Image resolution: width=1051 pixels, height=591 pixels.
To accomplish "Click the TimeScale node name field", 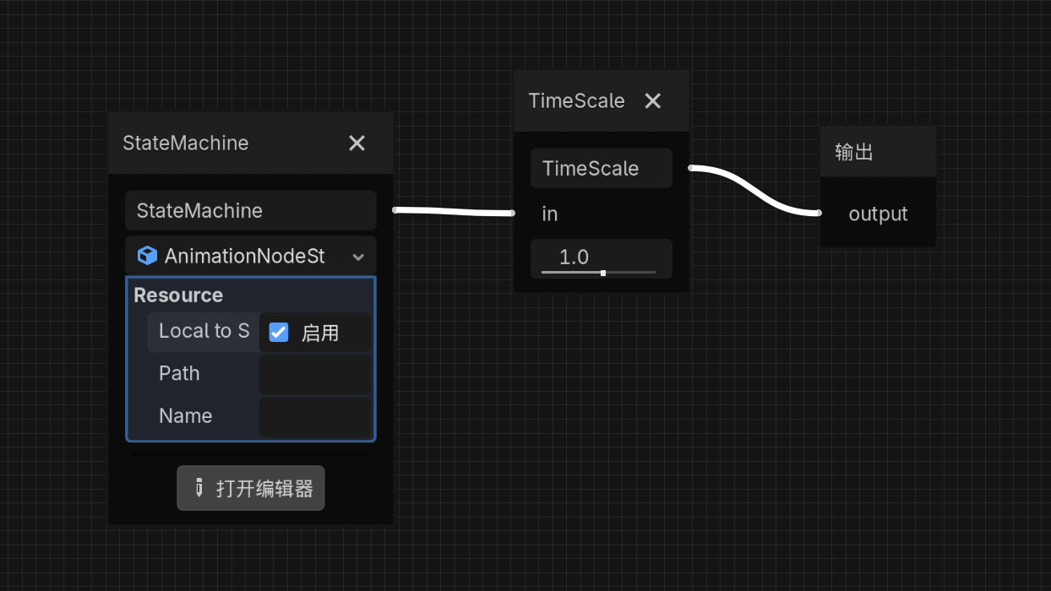I will click(x=601, y=168).
